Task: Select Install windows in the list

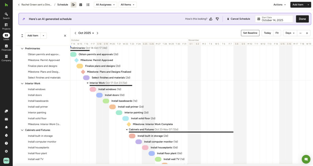Action: [x=37, y=89]
